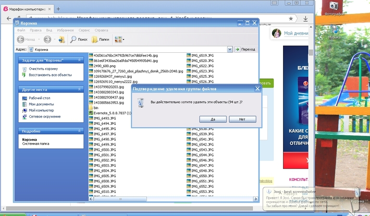Collapse the Задачи для Корзины panel
This screenshot has width=370, height=216.
click(x=79, y=60)
